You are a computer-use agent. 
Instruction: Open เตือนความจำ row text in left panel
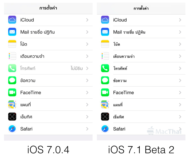tap(32, 56)
